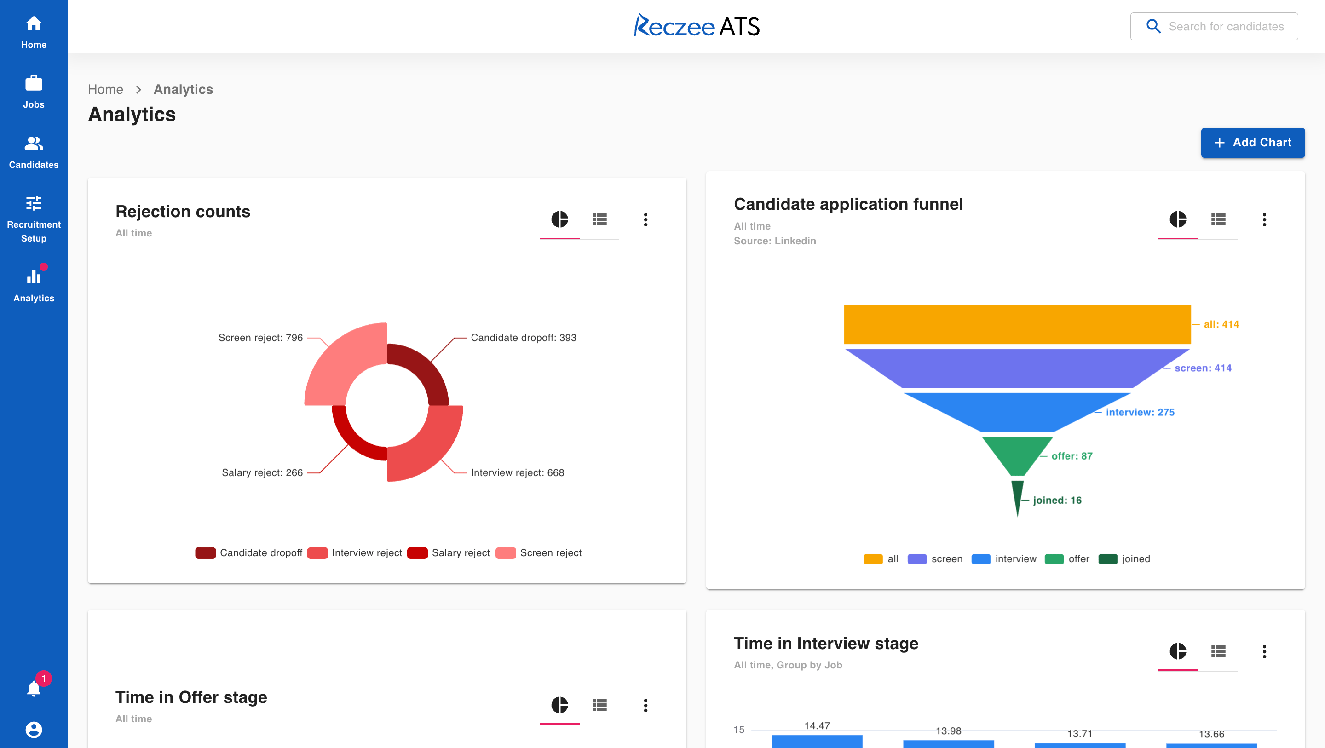
Task: Open Recruitment Setup
Action: click(x=34, y=219)
